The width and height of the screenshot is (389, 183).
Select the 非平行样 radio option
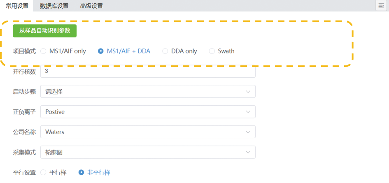(82, 172)
